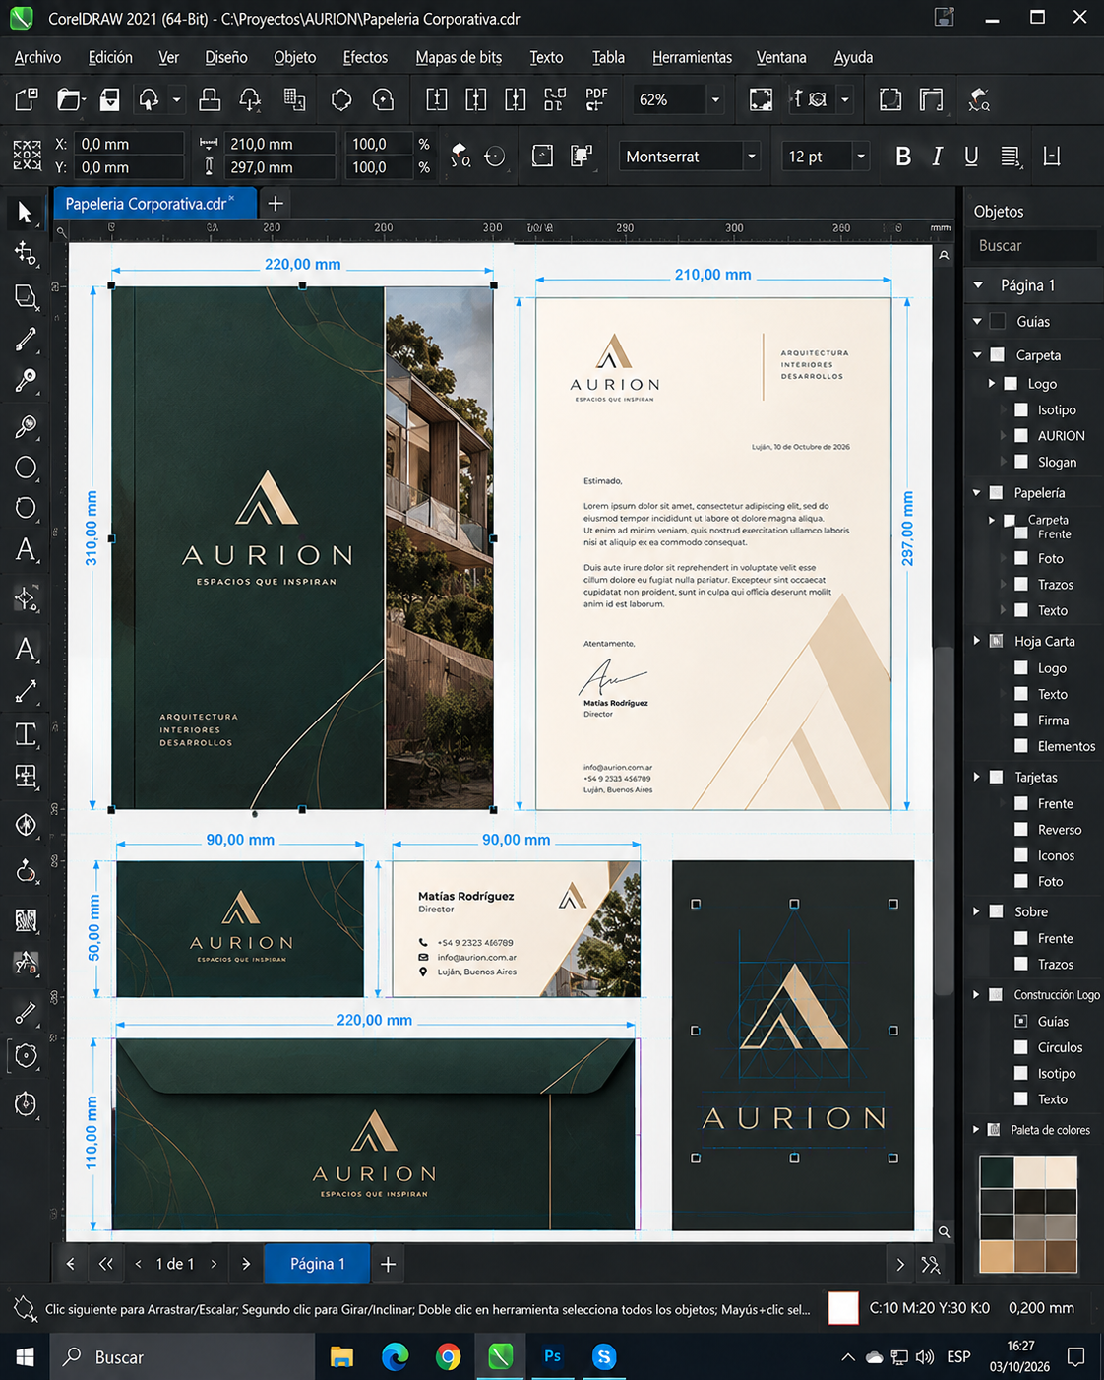This screenshot has width=1104, height=1380.
Task: Toggle Italic text formatting
Action: click(x=938, y=157)
